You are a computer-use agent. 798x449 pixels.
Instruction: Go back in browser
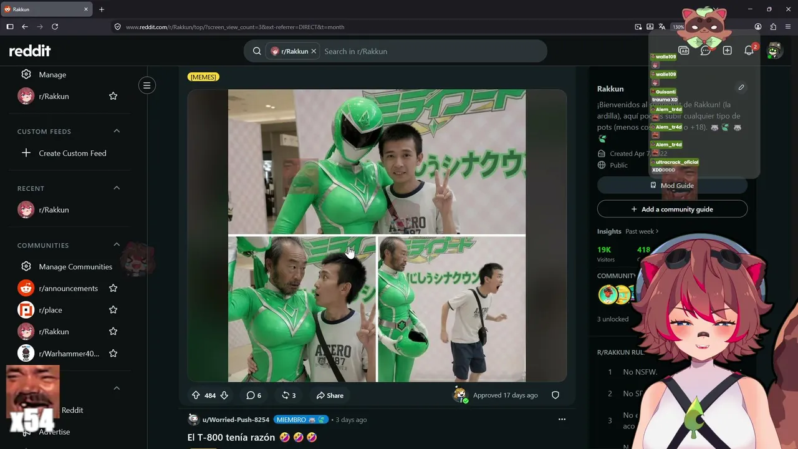pos(25,27)
